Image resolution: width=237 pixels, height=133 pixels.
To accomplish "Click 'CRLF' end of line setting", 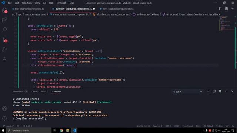I will click(177, 126).
